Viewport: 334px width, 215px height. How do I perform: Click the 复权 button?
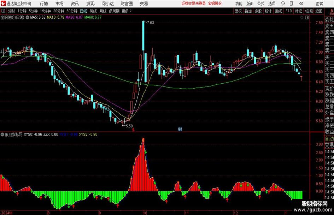tap(238, 11)
